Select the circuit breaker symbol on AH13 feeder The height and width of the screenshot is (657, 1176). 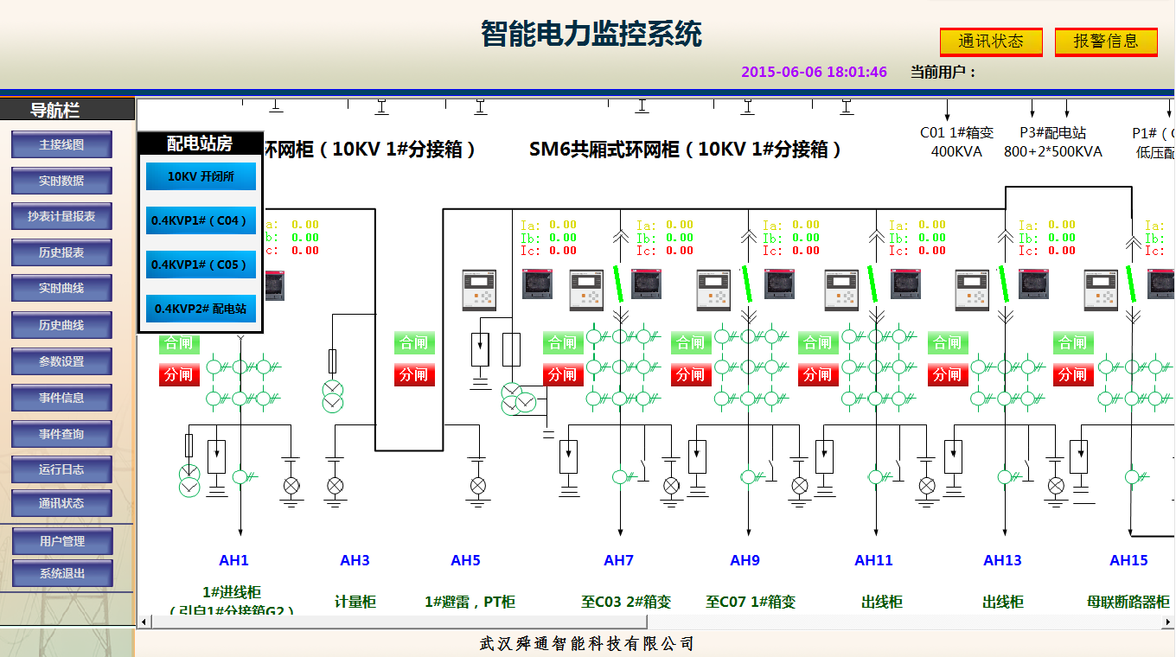click(x=1005, y=476)
